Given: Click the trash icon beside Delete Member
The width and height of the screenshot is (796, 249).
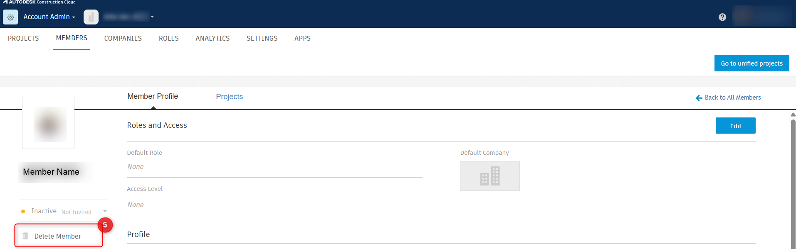Looking at the screenshot, I should (25, 236).
